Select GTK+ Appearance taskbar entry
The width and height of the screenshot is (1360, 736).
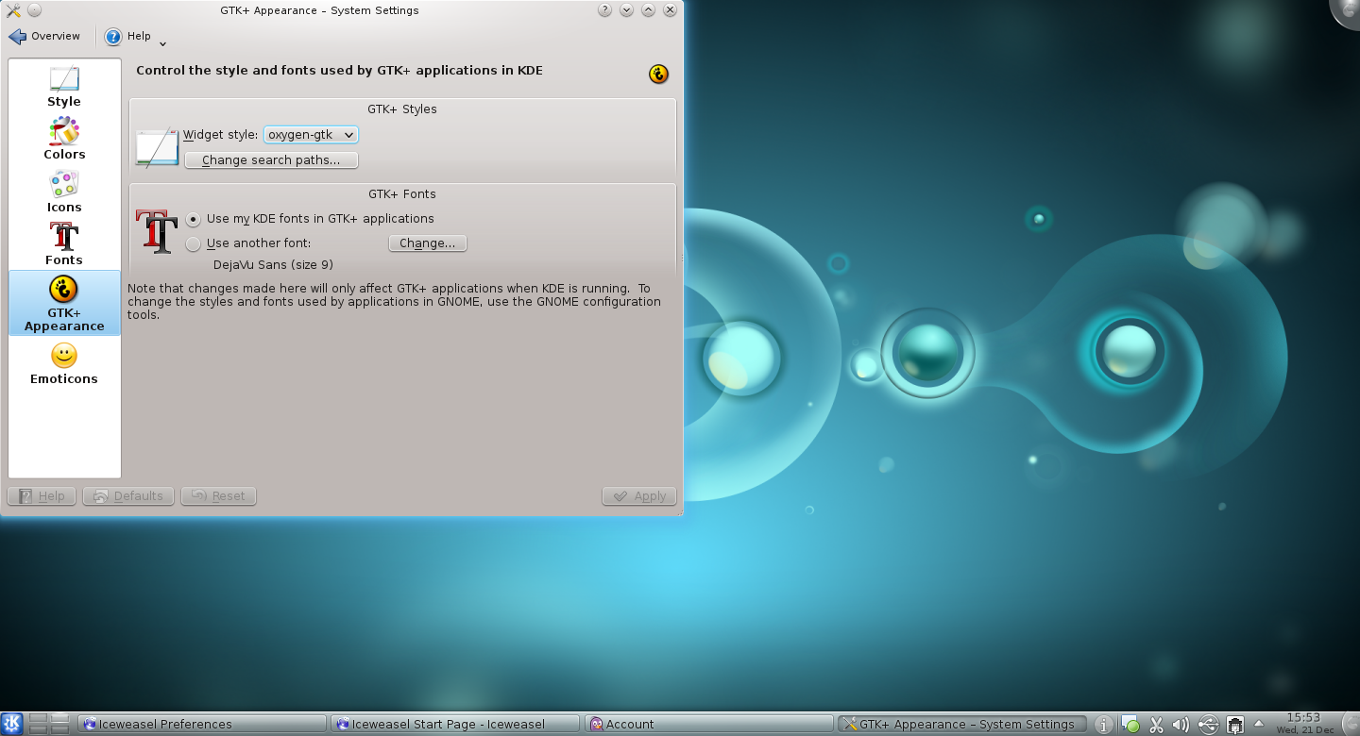tap(961, 725)
